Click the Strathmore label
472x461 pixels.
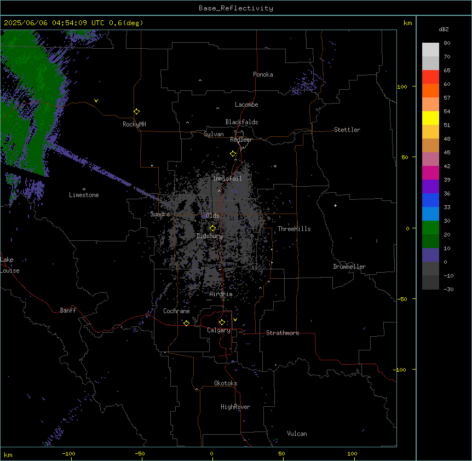coord(283,333)
